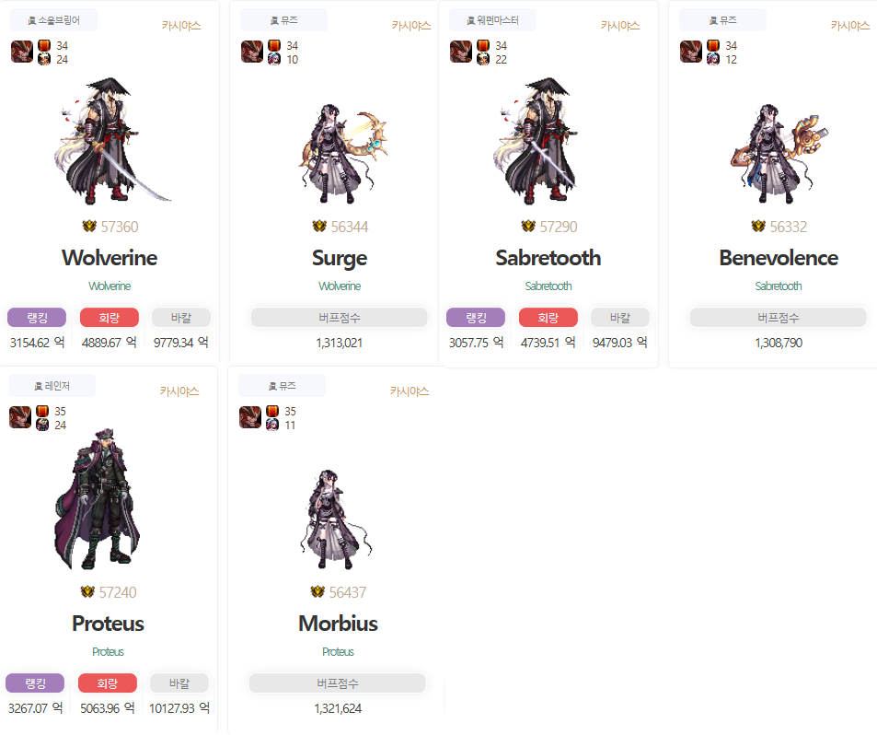Open the Wolverine adventure link under Surge
The height and width of the screenshot is (735, 877).
click(x=340, y=286)
